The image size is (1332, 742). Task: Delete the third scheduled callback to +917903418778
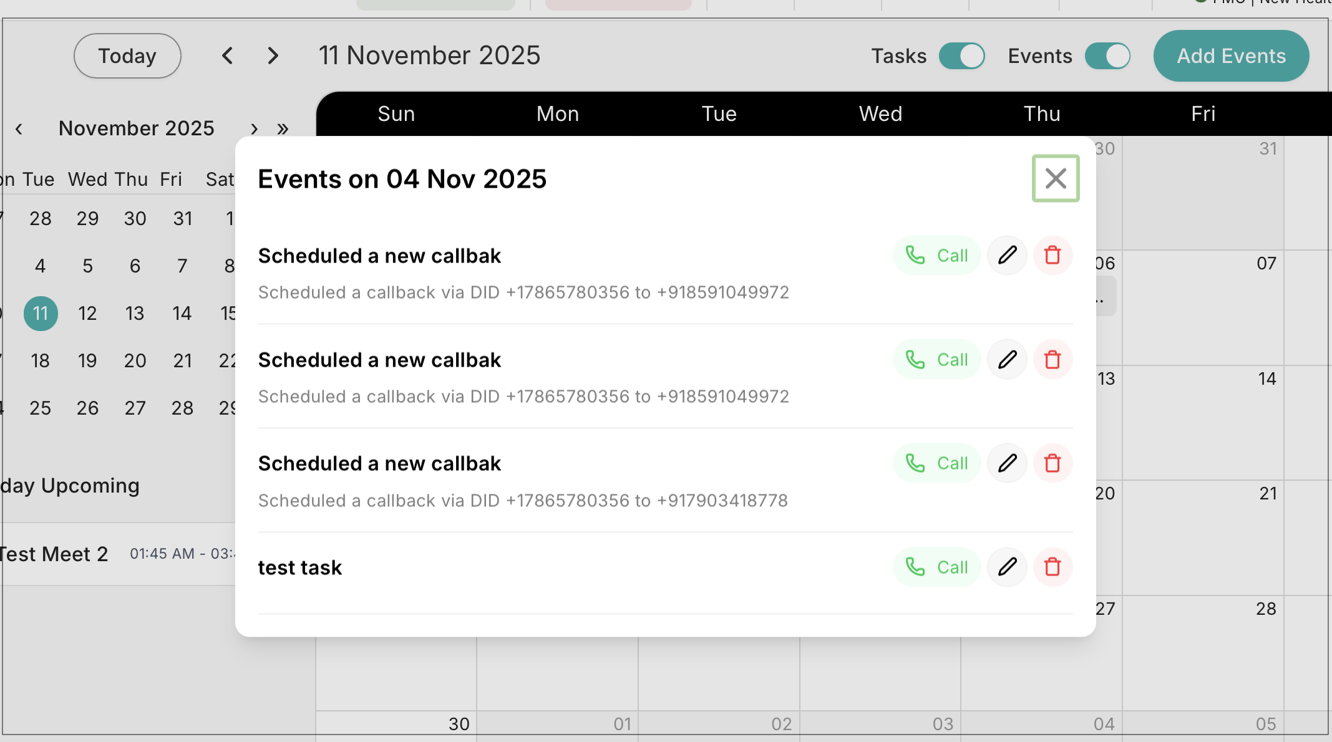pyautogui.click(x=1052, y=463)
